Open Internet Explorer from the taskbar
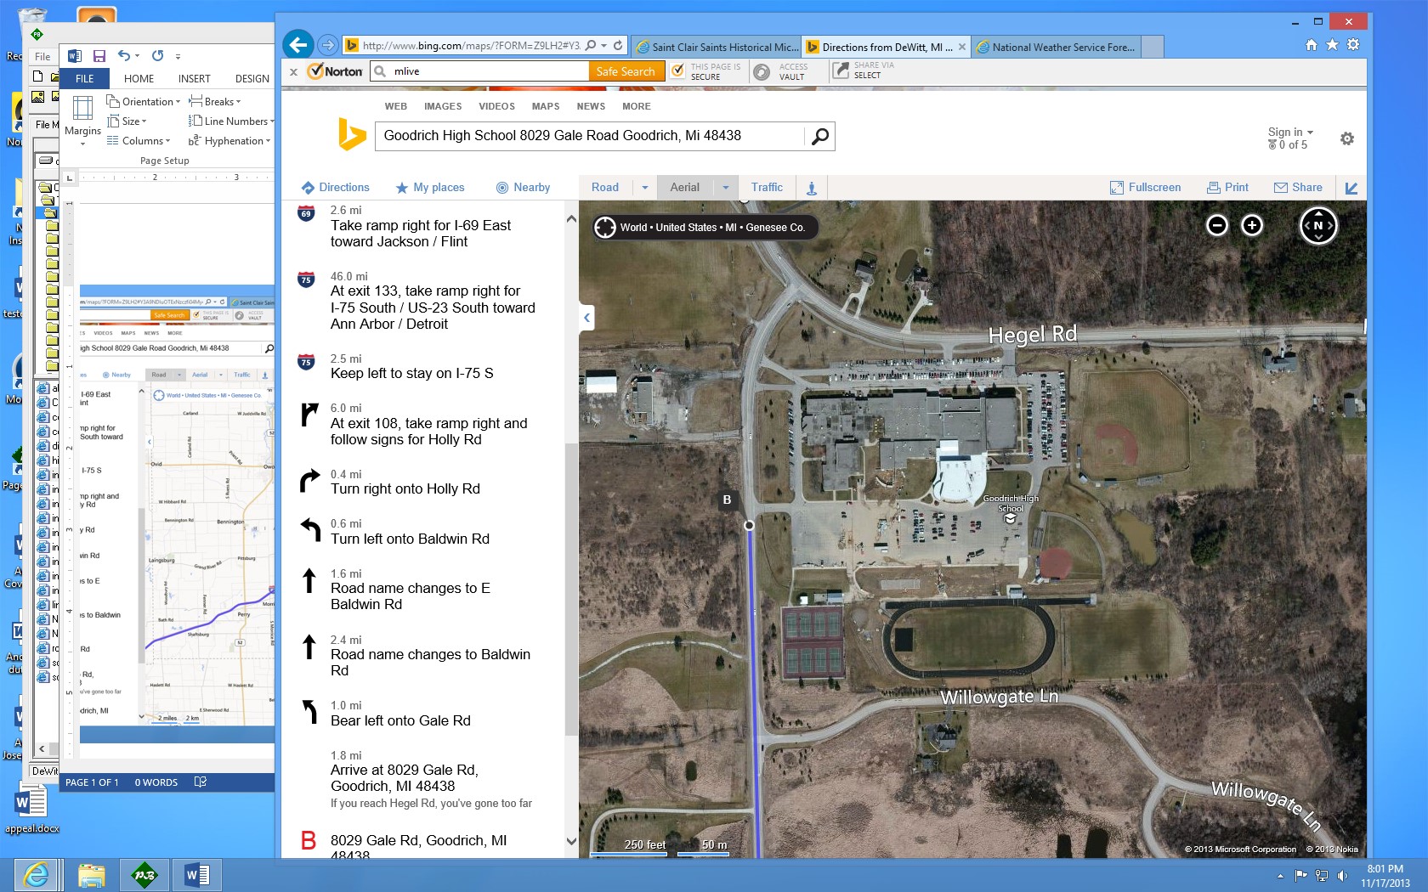Screen dimensions: 1428x892 point(37,874)
